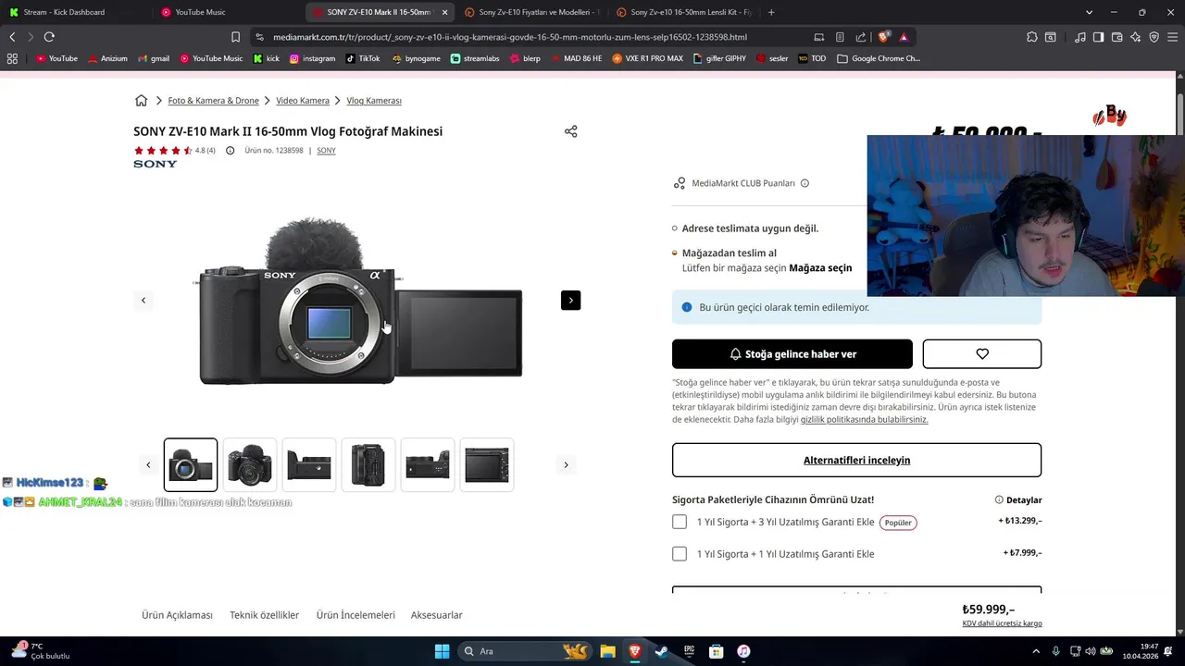Viewport: 1185px width, 666px height.
Task: Open Leo AI sparkle icon
Action: 1136,37
